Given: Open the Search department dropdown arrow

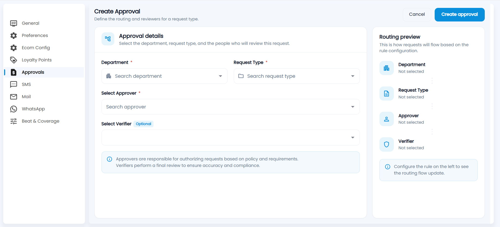Looking at the screenshot, I should click(x=220, y=76).
